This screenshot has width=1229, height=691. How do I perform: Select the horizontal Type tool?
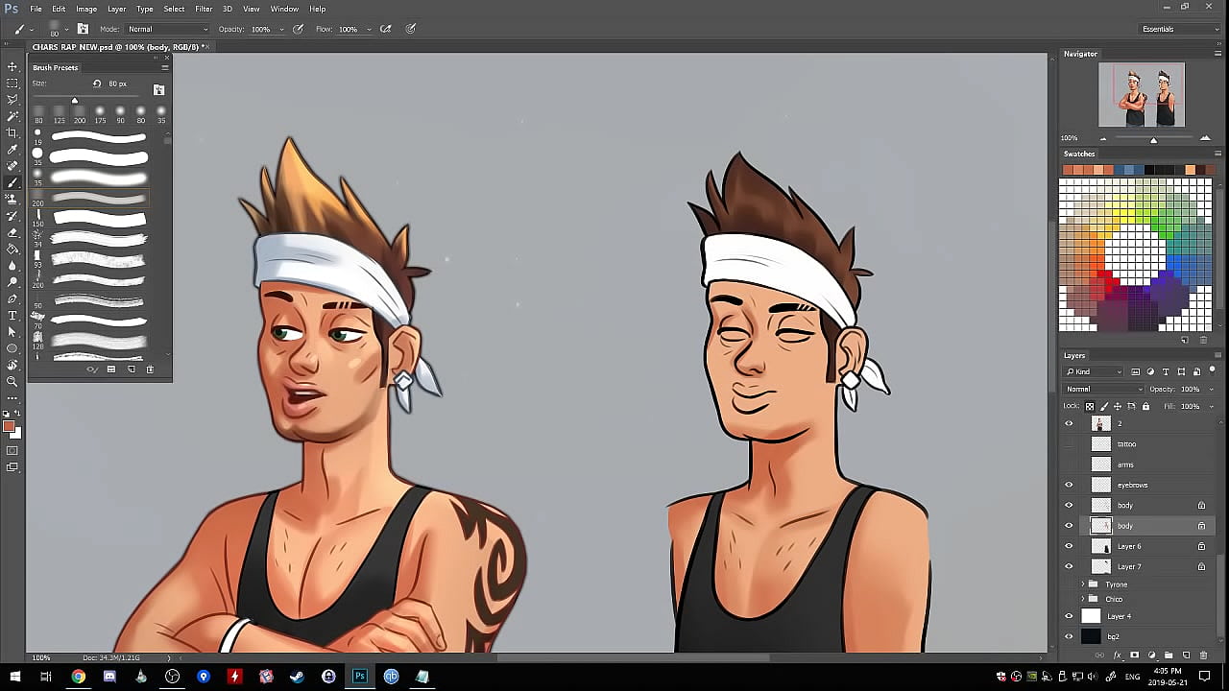[x=12, y=315]
